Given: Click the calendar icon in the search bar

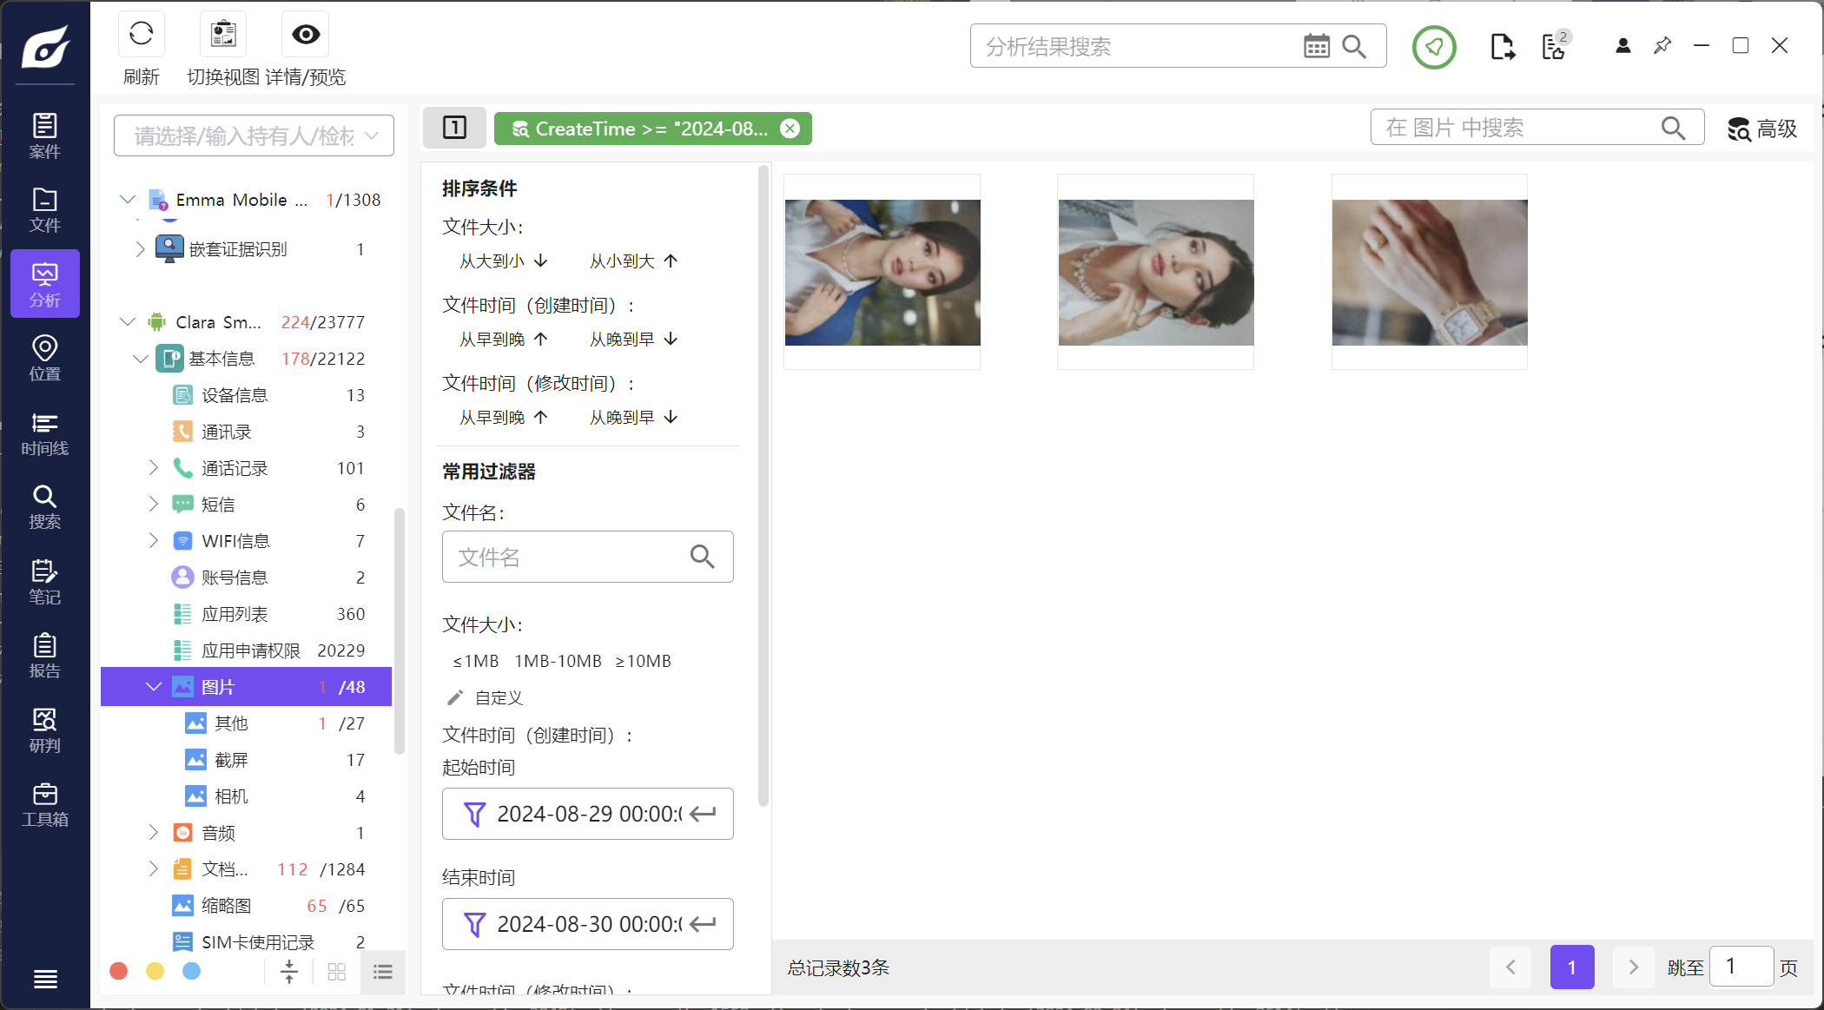Looking at the screenshot, I should tap(1317, 47).
